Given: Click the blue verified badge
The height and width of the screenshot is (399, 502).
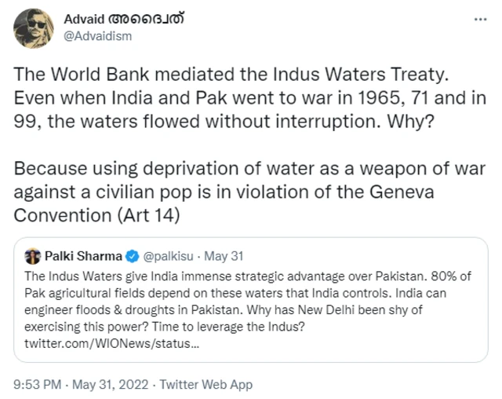Looking at the screenshot, I should click(133, 256).
